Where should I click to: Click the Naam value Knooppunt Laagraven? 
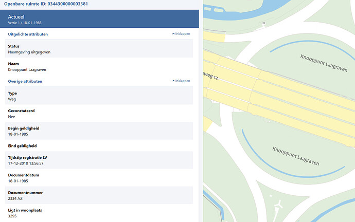click(27, 70)
